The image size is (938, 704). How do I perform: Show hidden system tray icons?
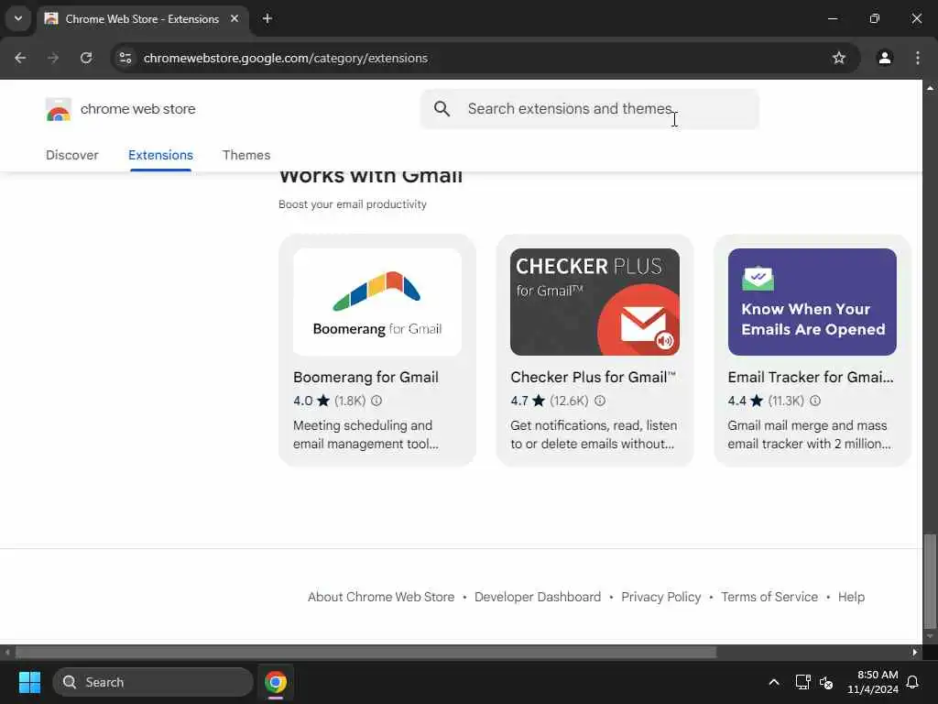coord(773,682)
